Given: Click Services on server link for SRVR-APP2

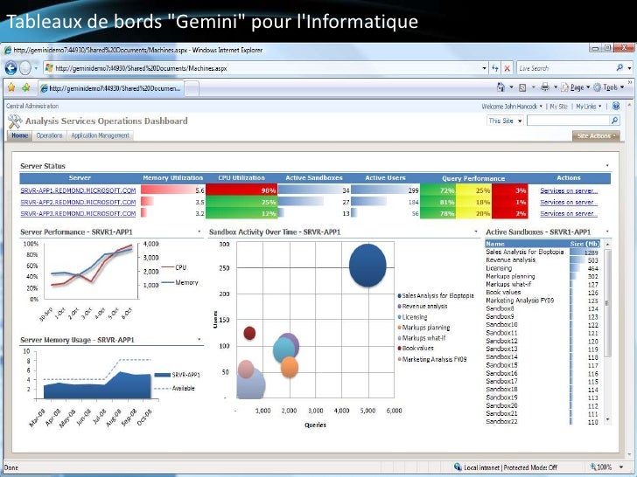Looking at the screenshot, I should [569, 202].
